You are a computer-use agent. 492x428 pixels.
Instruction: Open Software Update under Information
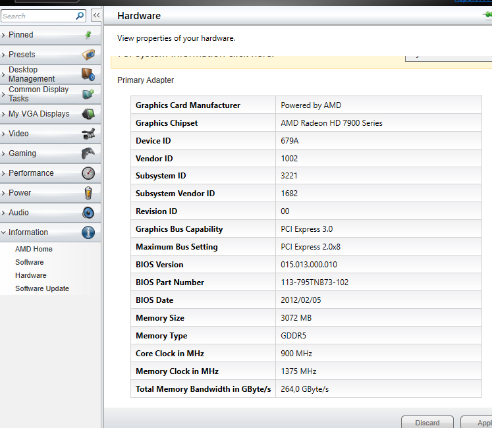pyautogui.click(x=42, y=288)
